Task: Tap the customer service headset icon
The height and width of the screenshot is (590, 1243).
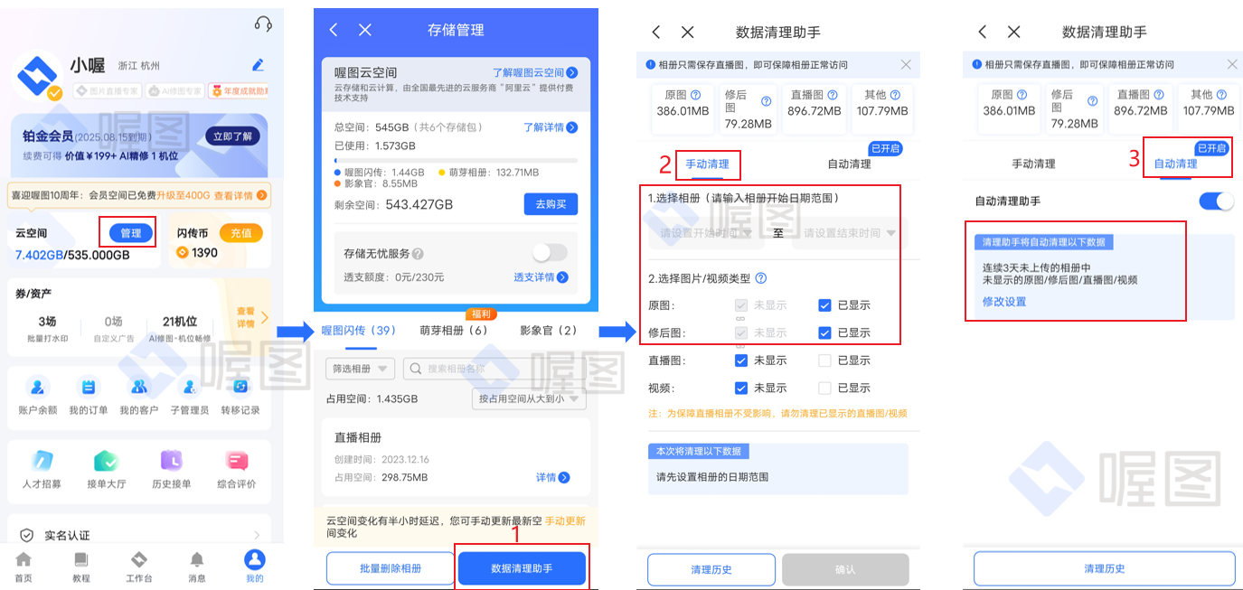Action: (263, 23)
